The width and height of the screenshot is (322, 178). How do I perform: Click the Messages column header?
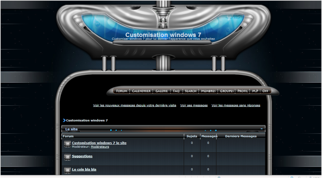pyautogui.click(x=209, y=136)
